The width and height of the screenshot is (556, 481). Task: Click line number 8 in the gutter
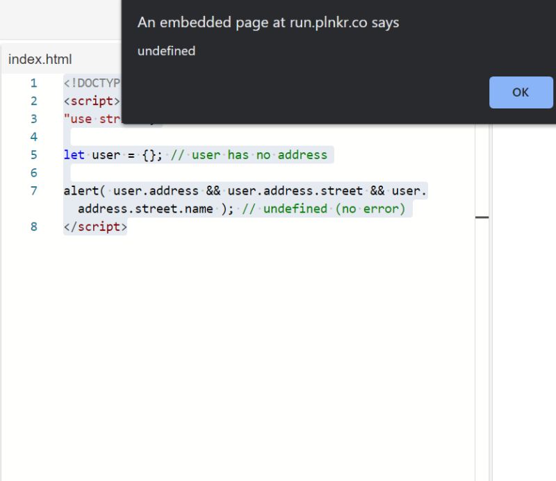[33, 227]
